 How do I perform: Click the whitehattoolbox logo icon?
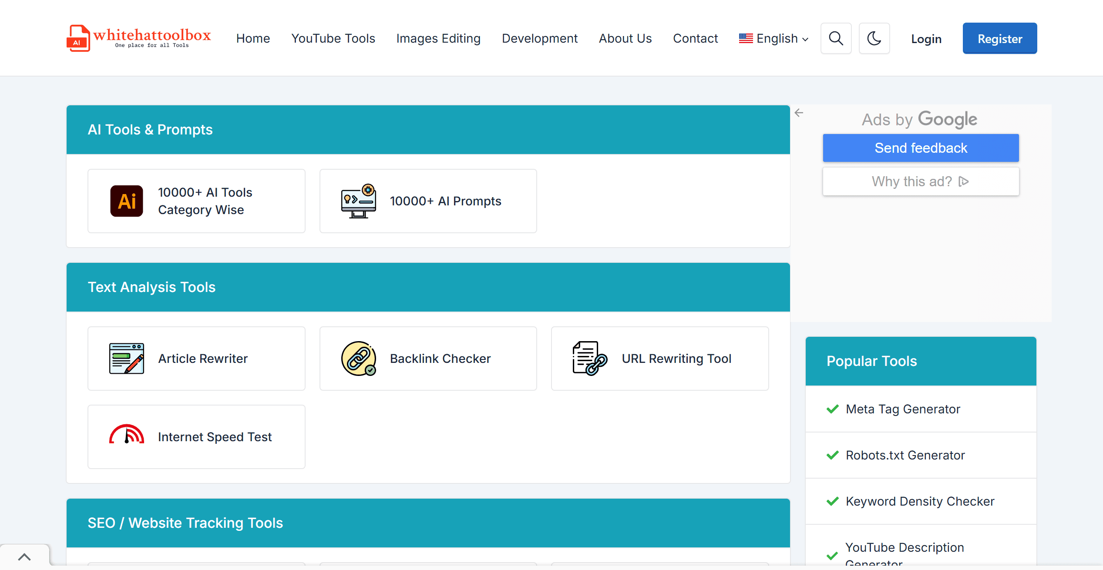coord(78,38)
